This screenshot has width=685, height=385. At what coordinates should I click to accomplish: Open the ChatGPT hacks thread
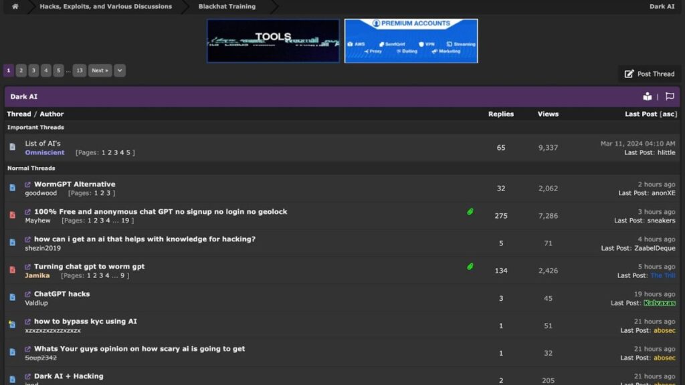tap(62, 294)
